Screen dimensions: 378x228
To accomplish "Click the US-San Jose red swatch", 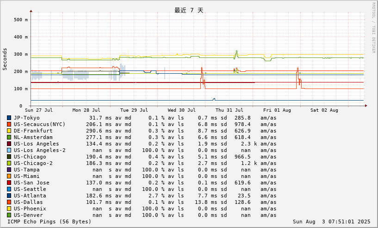I will click(x=9, y=183).
